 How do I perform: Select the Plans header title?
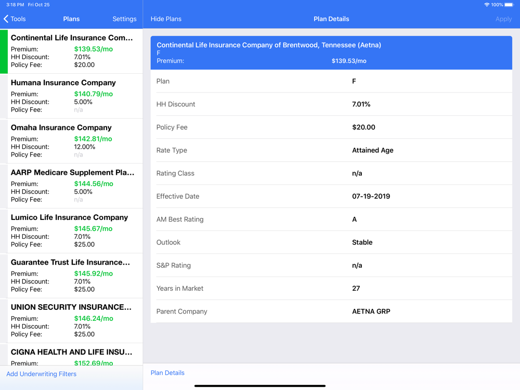(x=71, y=19)
